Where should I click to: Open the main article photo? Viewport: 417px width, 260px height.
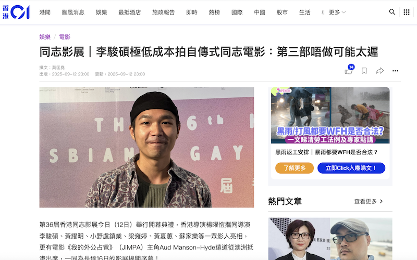point(146,147)
